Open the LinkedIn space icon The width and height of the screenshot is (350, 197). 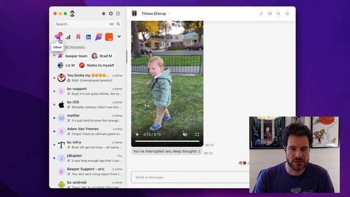pyautogui.click(x=89, y=37)
